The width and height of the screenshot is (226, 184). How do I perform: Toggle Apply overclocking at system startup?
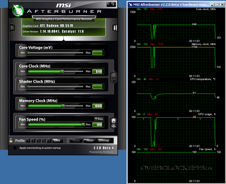(x=15, y=148)
